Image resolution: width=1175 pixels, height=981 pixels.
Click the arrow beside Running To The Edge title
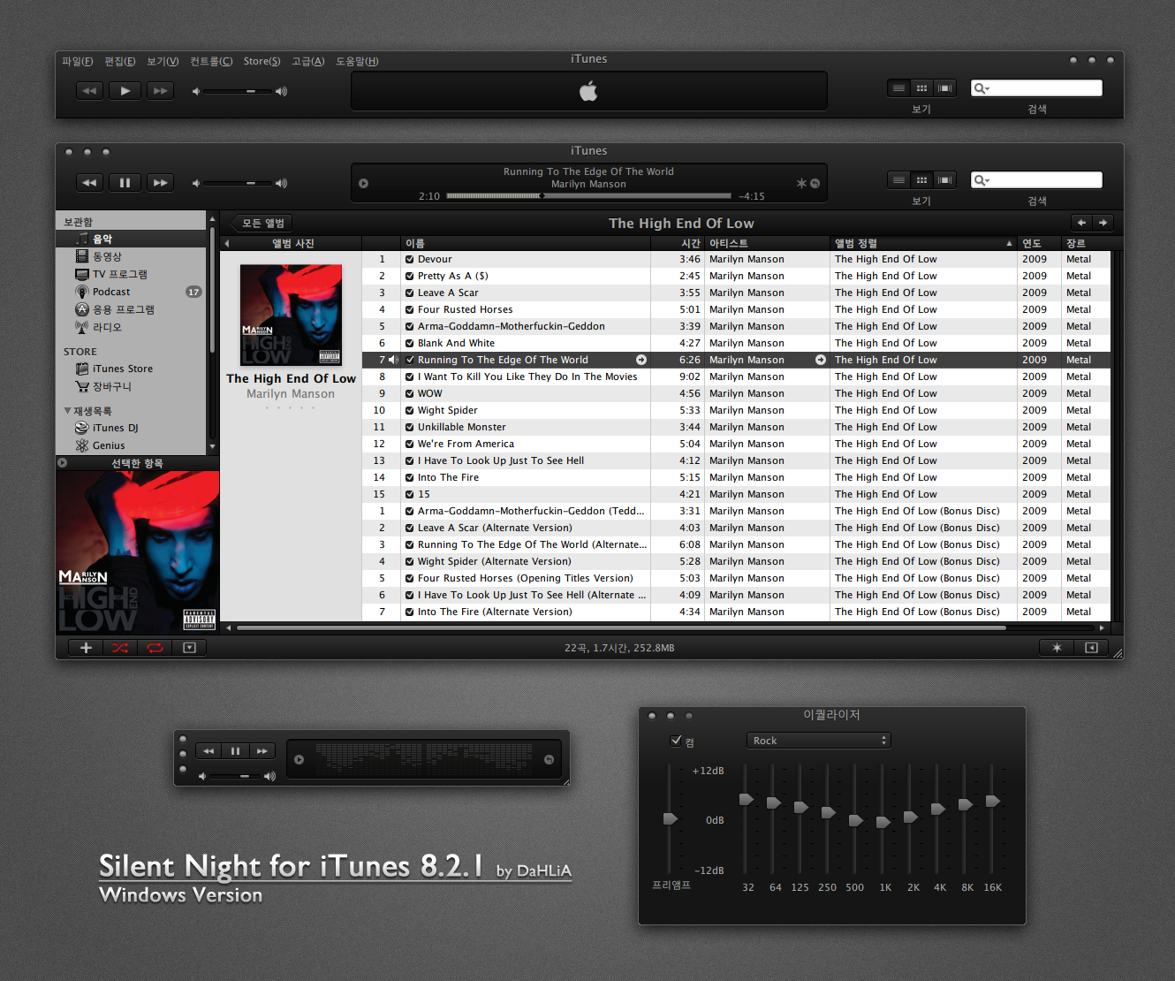(x=641, y=360)
